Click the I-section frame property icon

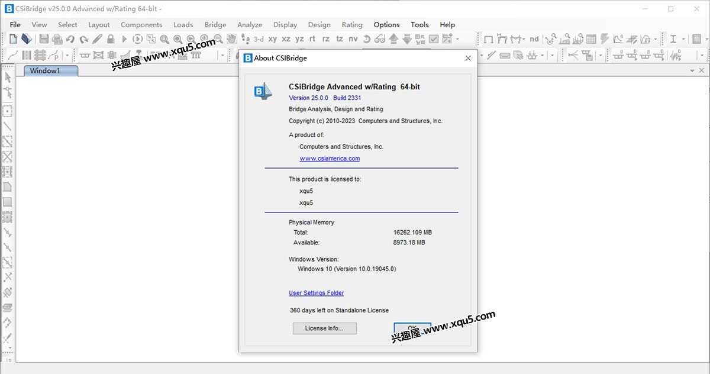(x=673, y=39)
